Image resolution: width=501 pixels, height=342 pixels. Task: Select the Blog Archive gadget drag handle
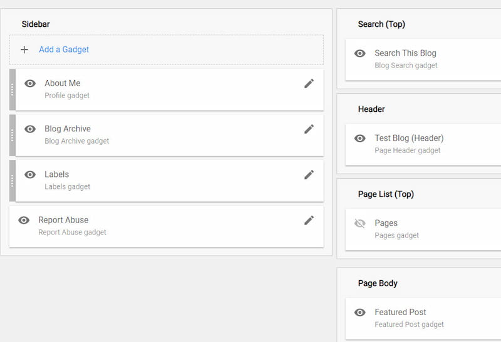(13, 135)
